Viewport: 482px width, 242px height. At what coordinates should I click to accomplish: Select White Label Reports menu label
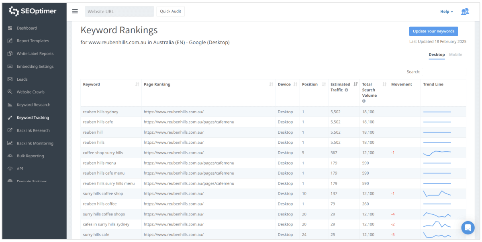point(35,54)
